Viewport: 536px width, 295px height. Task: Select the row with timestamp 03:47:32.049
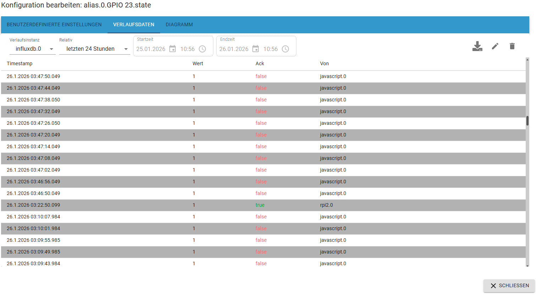263,111
